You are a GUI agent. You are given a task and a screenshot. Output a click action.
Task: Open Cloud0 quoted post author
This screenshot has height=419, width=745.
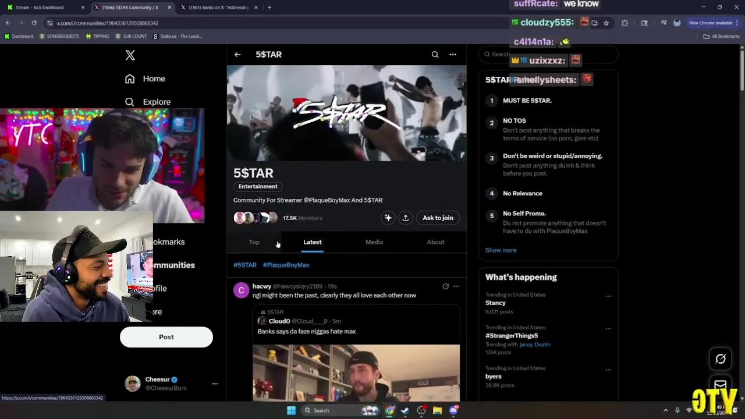coord(279,321)
